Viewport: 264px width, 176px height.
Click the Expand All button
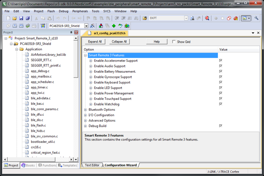click(x=95, y=42)
